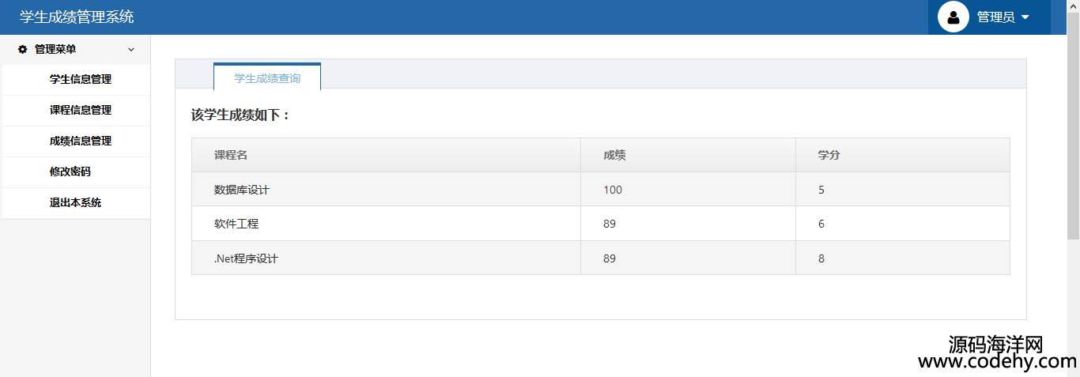Screen dimensions: 1080x377
Task: Click the 成绩 column header
Action: (x=614, y=155)
